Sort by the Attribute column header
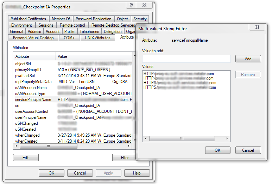The width and height of the screenshot is (272, 184). (34, 56)
